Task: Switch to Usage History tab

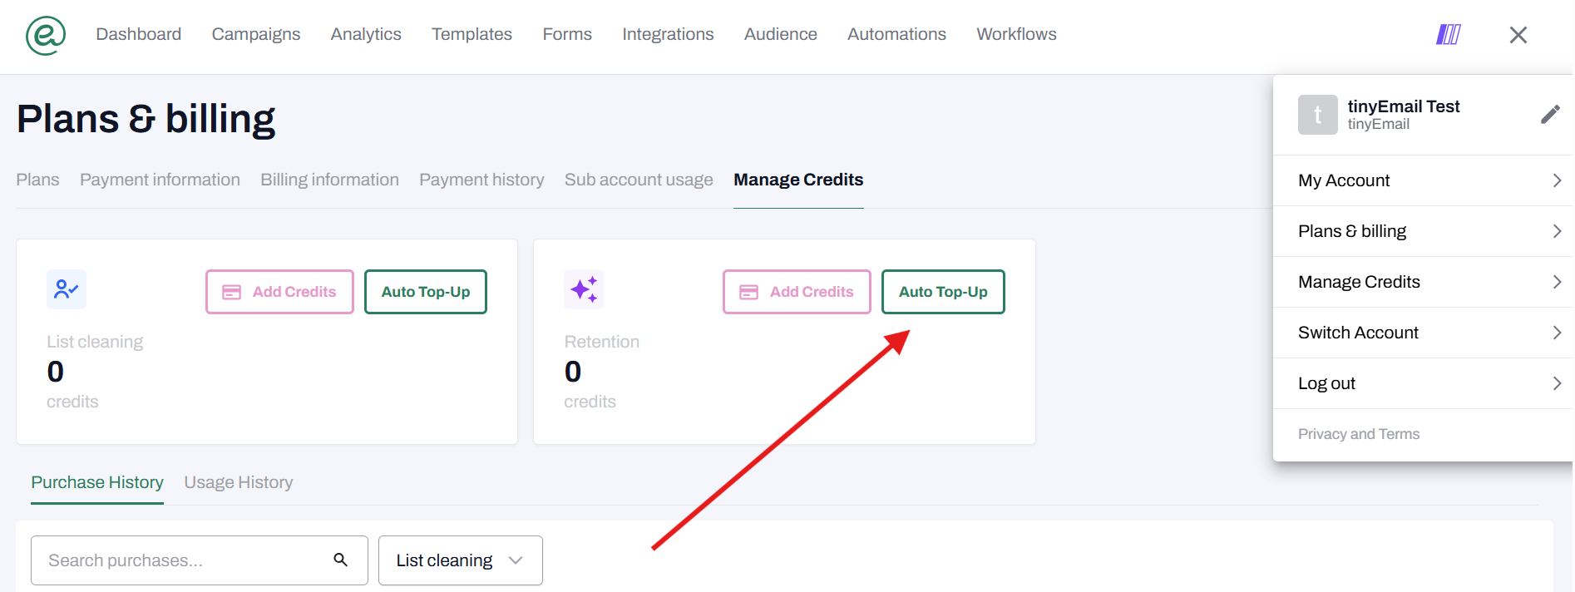Action: (x=239, y=482)
